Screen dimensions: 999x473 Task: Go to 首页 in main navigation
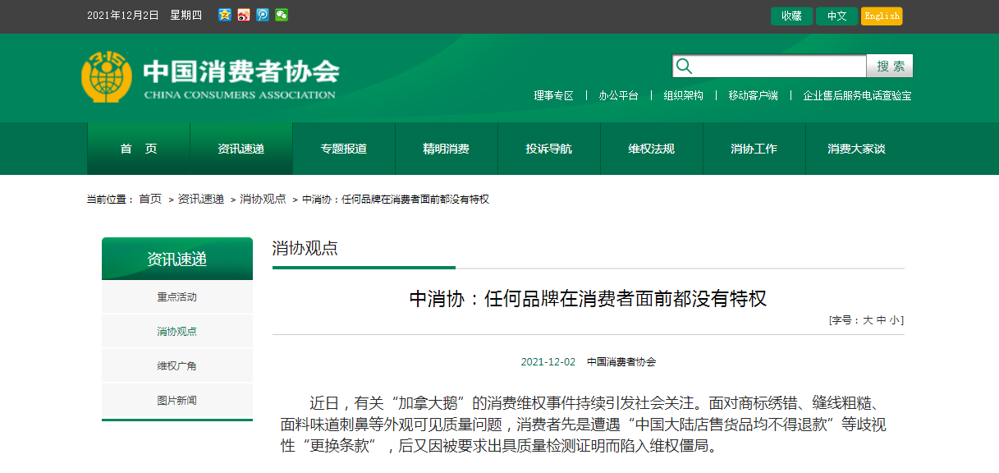pos(139,149)
